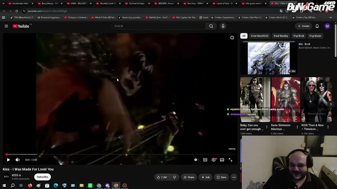This screenshot has height=189, width=337.
Task: Switch to theater mode
Action: (x=222, y=160)
